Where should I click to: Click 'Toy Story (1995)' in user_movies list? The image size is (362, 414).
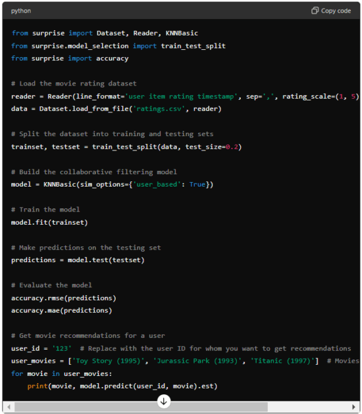coord(108,361)
